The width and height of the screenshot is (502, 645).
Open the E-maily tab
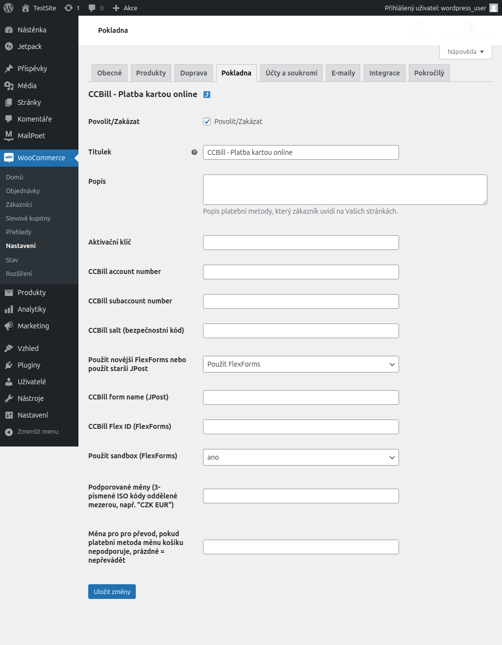click(x=343, y=73)
